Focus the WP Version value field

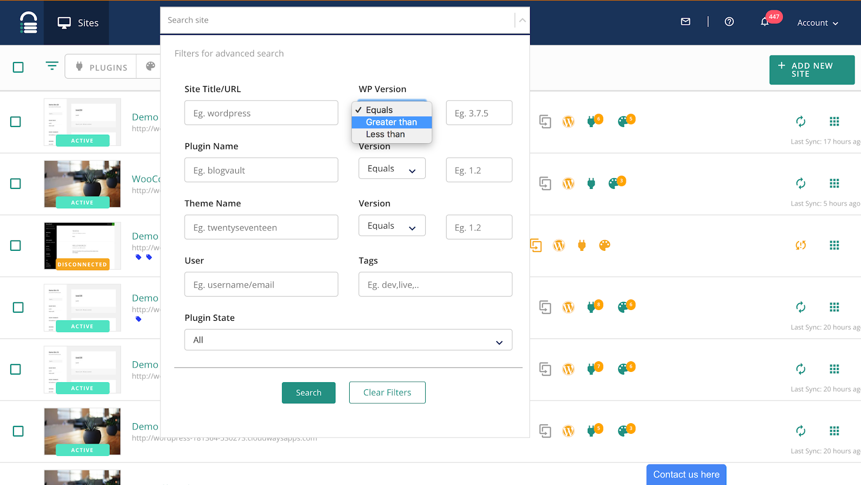pos(479,113)
